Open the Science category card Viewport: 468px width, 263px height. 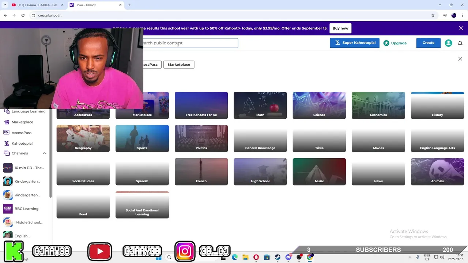click(319, 105)
